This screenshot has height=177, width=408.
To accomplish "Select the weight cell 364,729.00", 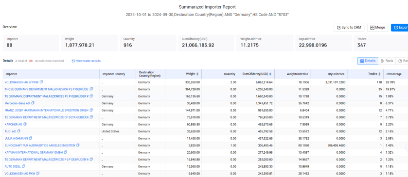I will 193,89.
